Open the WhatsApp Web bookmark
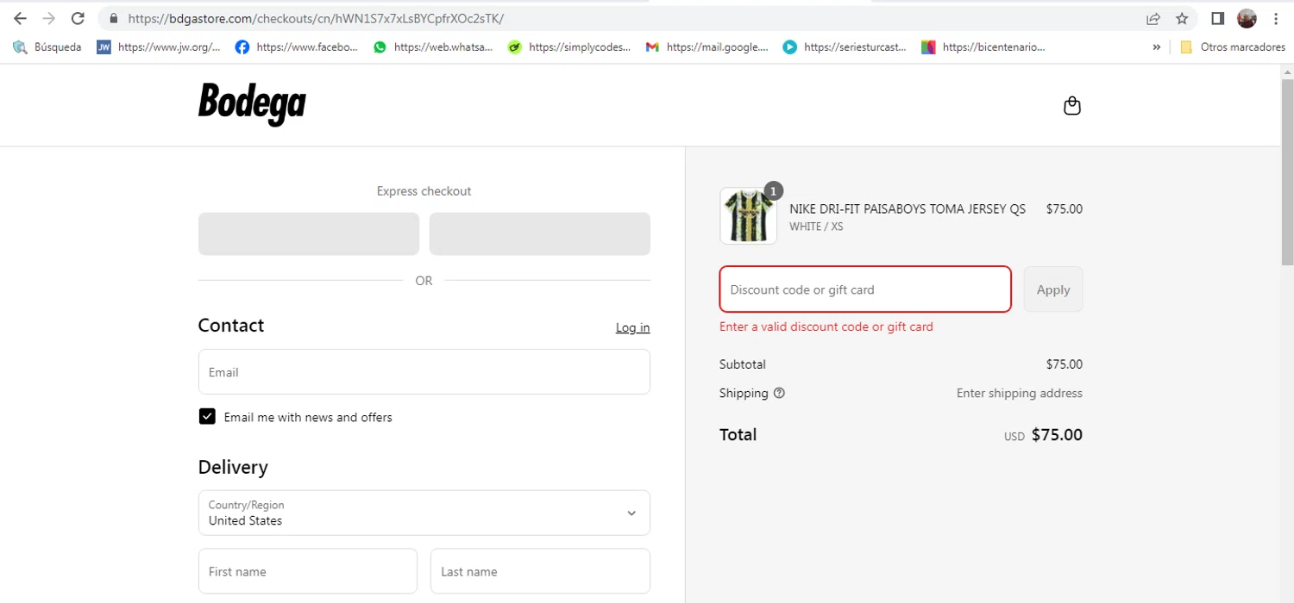Viewport: 1294px width, 603px height. pos(434,47)
